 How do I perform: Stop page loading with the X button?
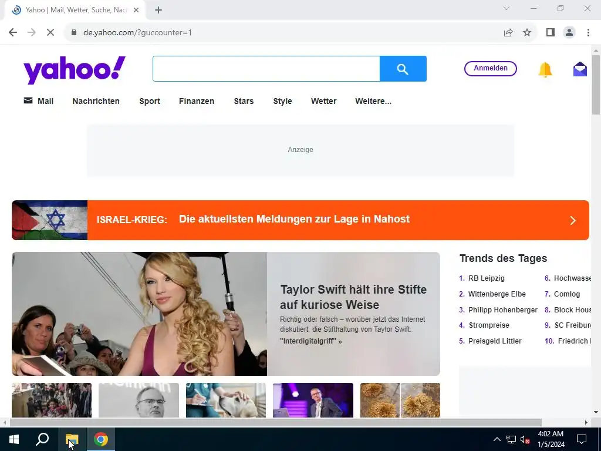point(50,33)
